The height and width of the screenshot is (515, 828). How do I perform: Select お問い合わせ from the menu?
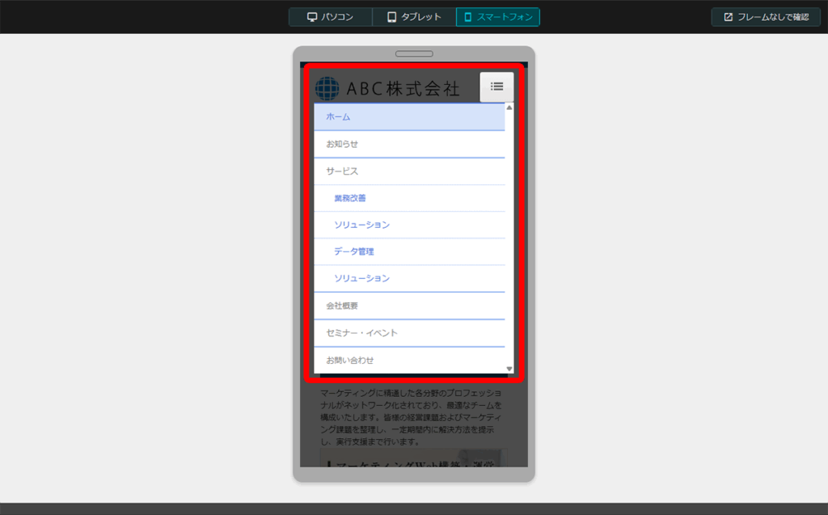coord(350,360)
